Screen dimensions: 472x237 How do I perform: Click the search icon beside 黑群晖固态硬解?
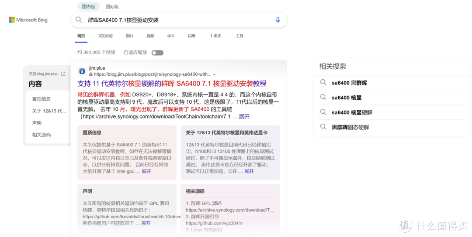(323, 127)
